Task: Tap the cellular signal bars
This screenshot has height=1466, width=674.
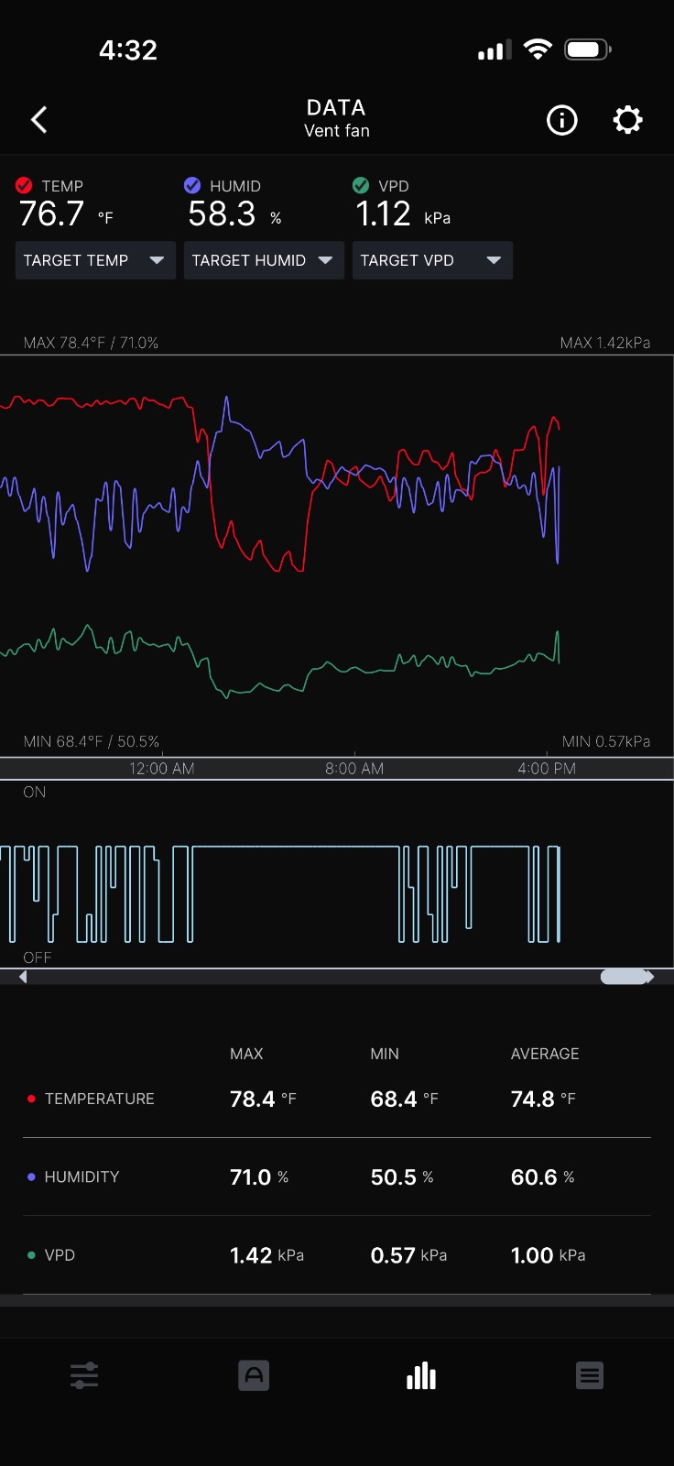Action: click(x=495, y=50)
